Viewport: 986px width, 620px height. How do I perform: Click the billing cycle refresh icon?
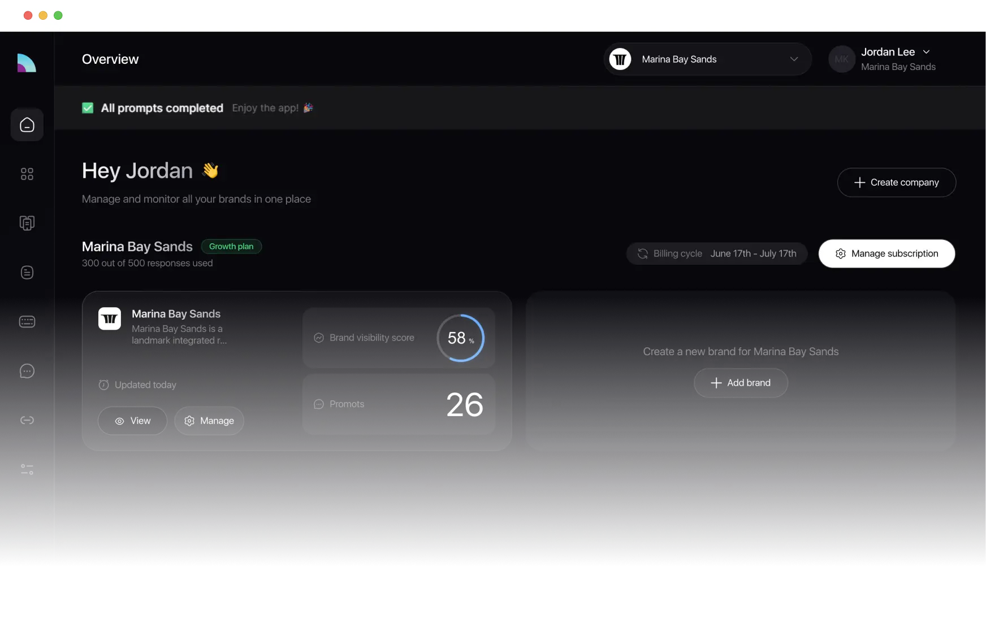pos(643,254)
